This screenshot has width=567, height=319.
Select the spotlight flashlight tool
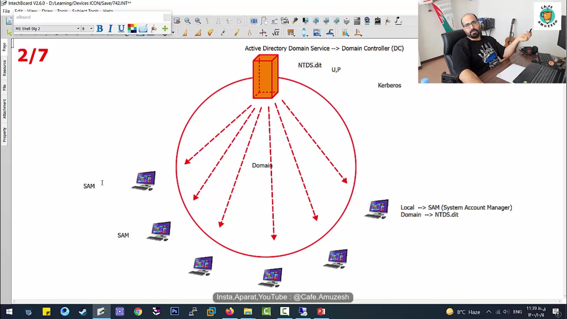295,21
